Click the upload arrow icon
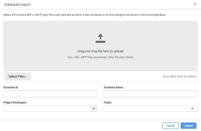The width and height of the screenshot is (201, 131). click(x=100, y=38)
